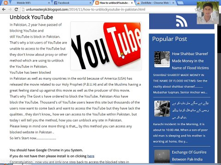Click the large YouTube logo image
This screenshot has width=221, height=165.
(106, 46)
